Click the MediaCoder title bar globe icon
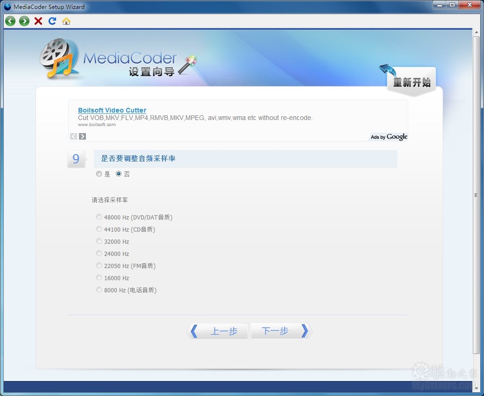Screen dimensions: 484x396 (x=7, y=7)
